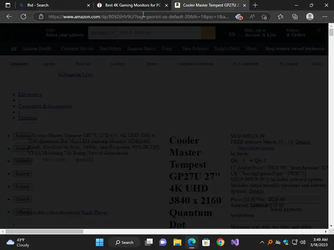Open the Collections icon
The width and height of the screenshot is (334, 250).
(295, 17)
